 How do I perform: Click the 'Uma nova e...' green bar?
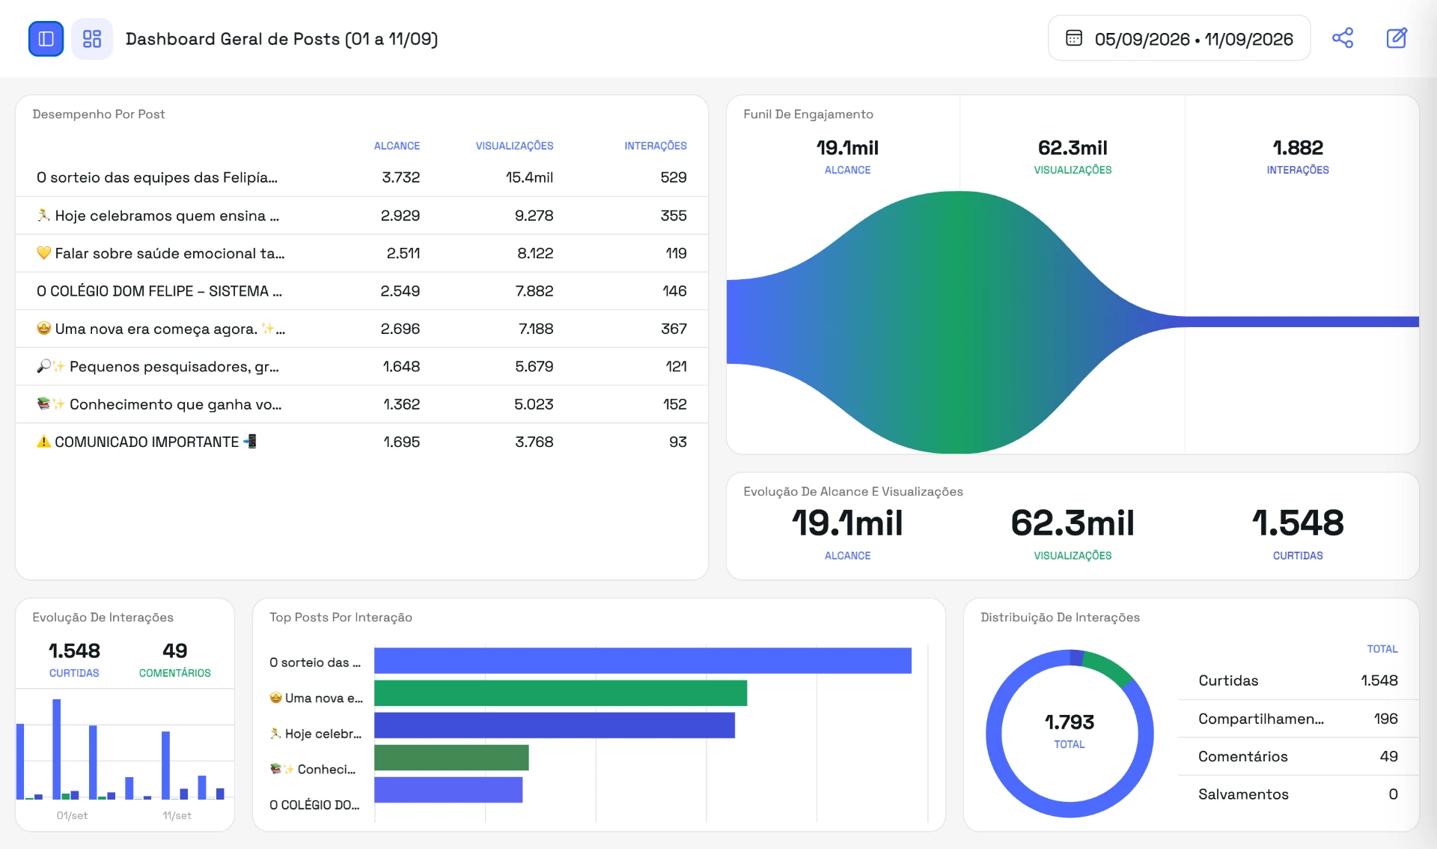(561, 693)
